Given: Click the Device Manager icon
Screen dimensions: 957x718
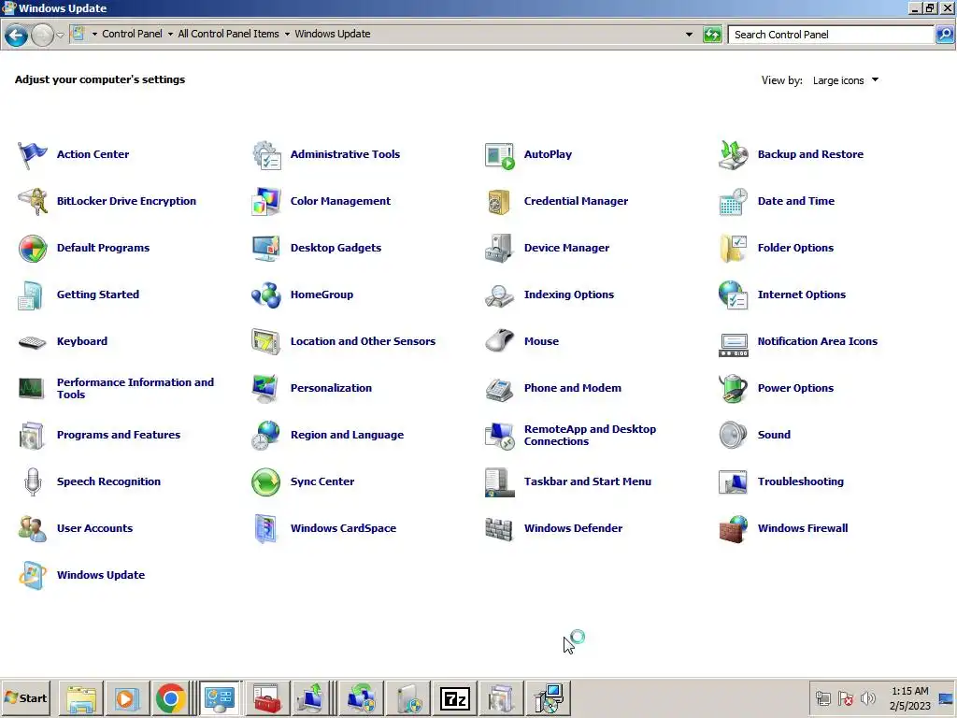Looking at the screenshot, I should (500, 248).
